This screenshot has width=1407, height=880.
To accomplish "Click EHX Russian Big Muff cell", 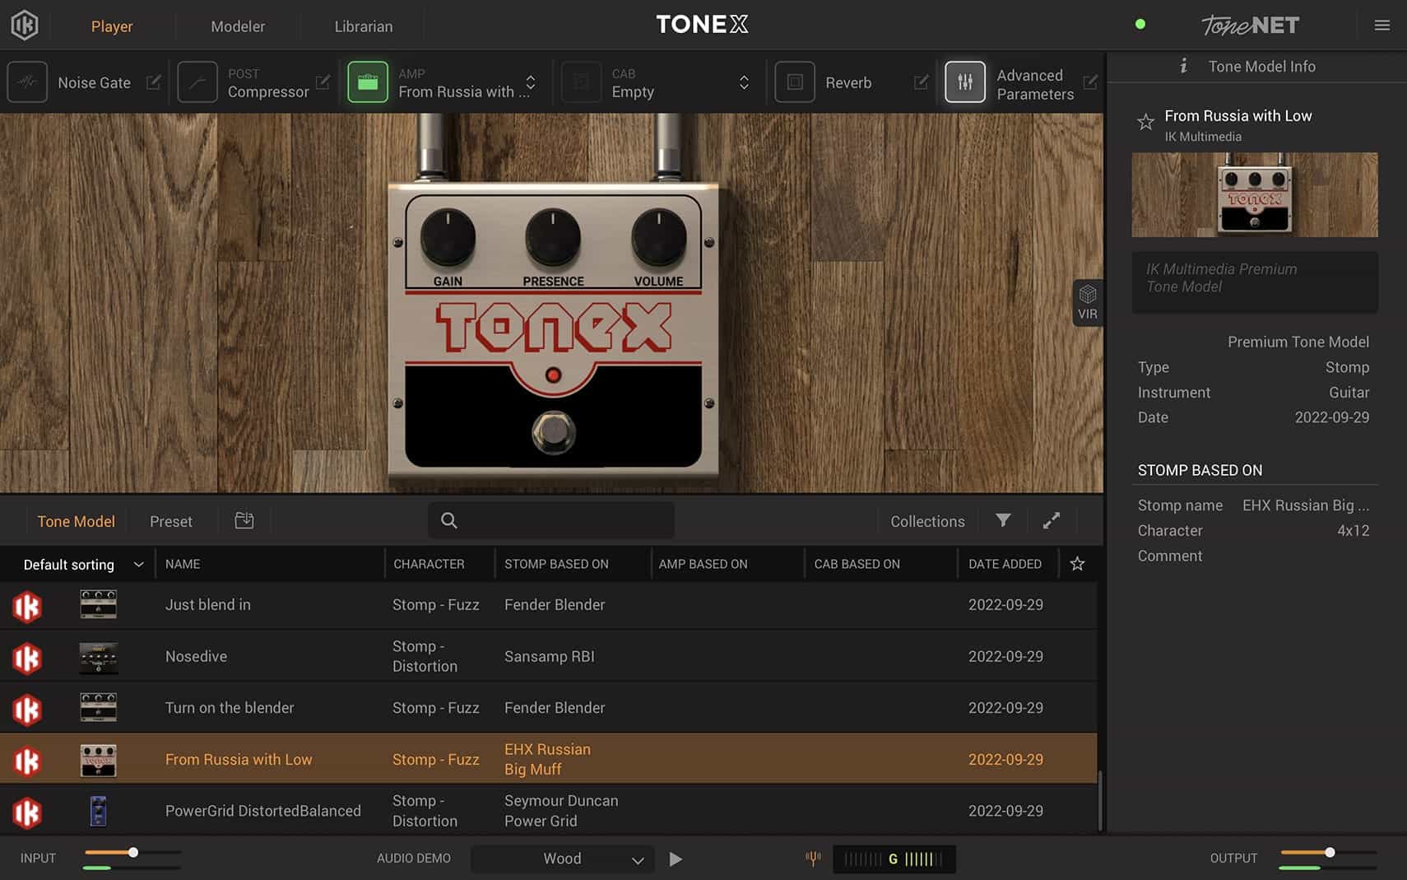I will [547, 759].
